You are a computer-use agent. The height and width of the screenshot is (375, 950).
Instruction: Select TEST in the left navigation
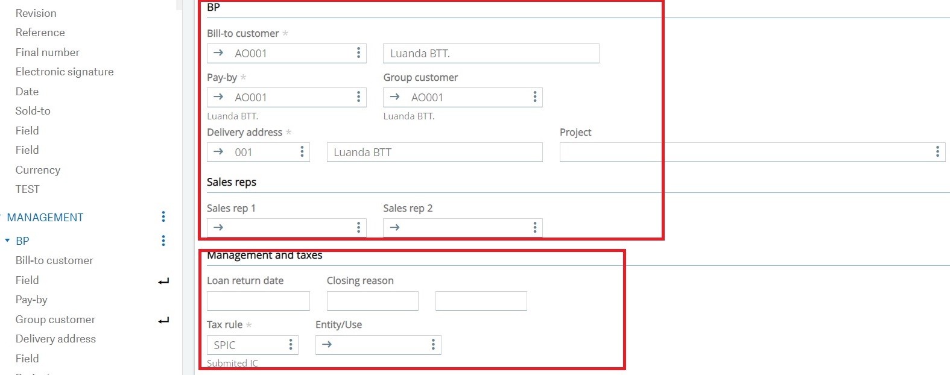27,189
